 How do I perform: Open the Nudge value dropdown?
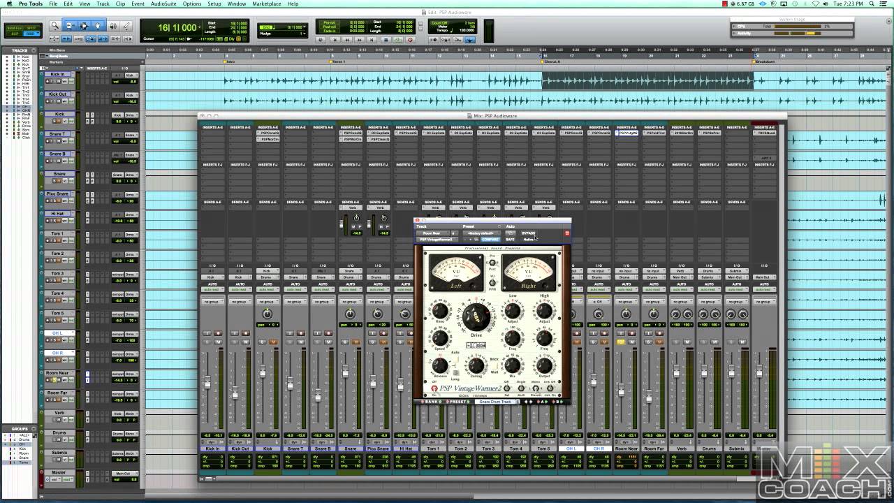(x=305, y=34)
